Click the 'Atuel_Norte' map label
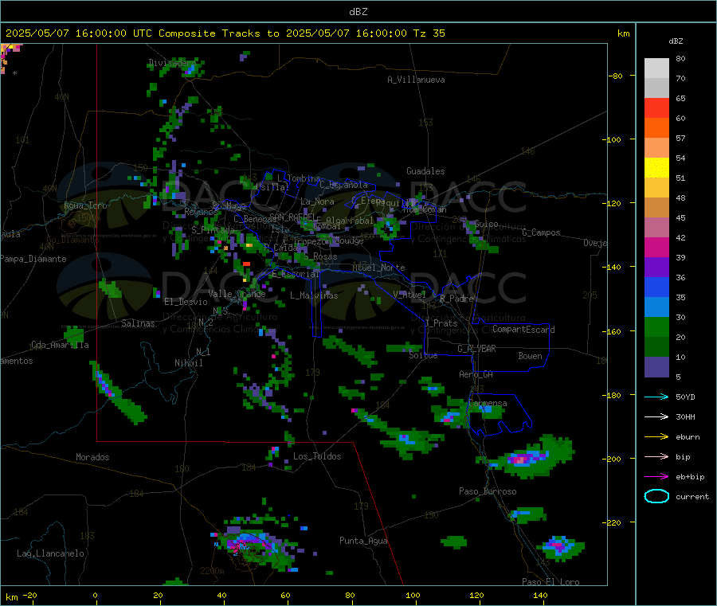 pyautogui.click(x=378, y=268)
